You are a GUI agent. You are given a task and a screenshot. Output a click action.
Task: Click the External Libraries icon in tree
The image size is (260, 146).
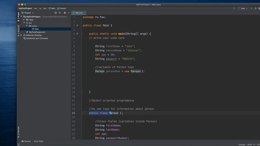[x=24, y=35]
